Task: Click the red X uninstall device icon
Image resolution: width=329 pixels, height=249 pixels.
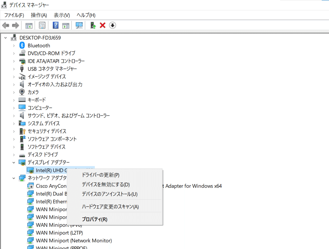Action: click(x=103, y=25)
